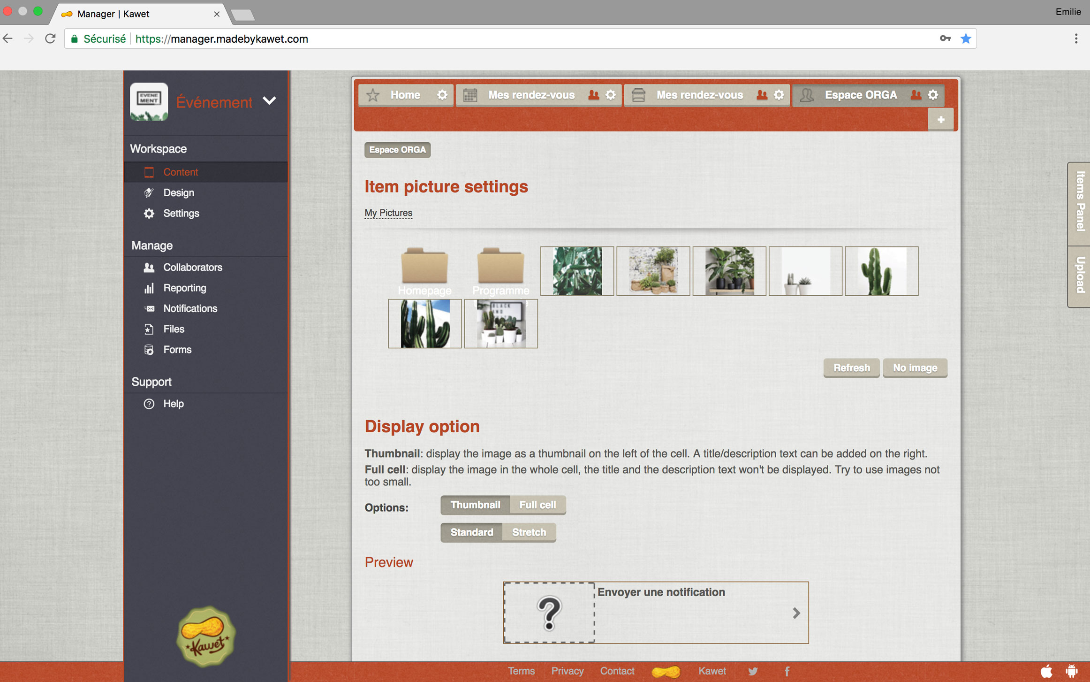This screenshot has width=1090, height=682.
Task: Click the Facebook icon in footer
Action: pyautogui.click(x=787, y=671)
